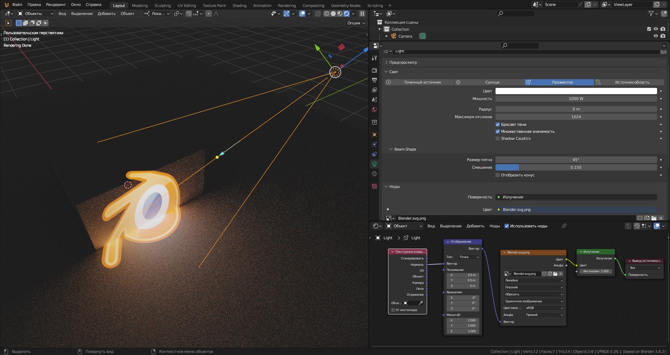Image resolution: width=670 pixels, height=355 pixels.
Task: Enable the Shadow Caustics checkbox
Action: [x=498, y=138]
